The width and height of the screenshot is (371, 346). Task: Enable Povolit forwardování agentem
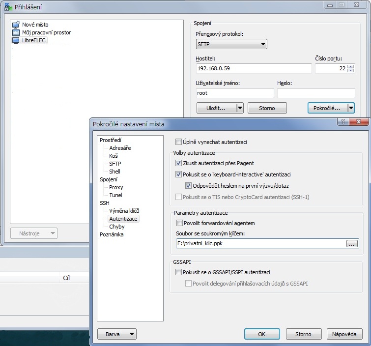pos(179,223)
